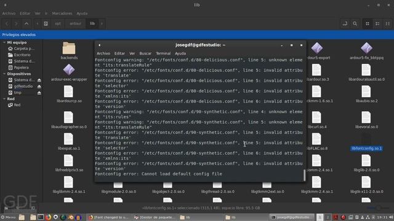Toggle the location entry button in the toolbar

coord(345,23)
